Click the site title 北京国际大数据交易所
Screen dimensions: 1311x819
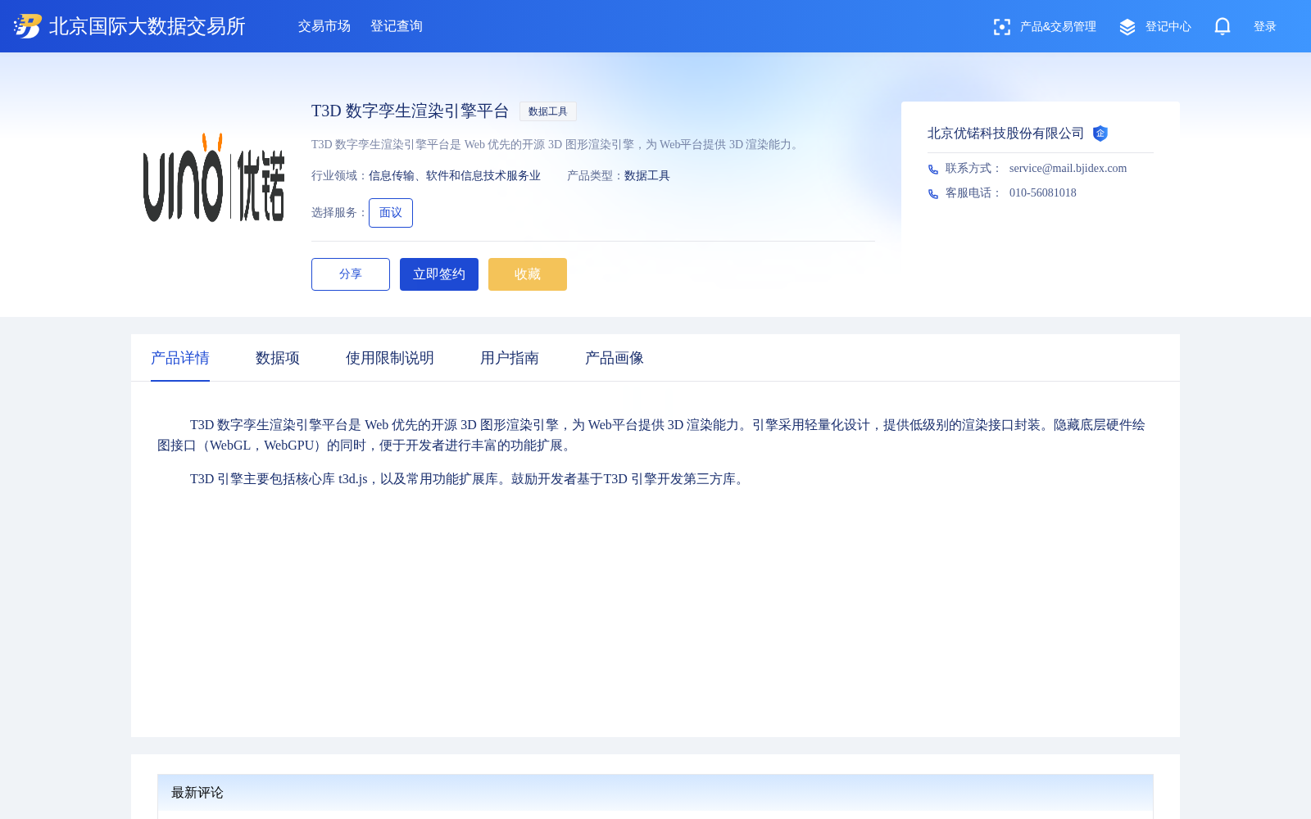(147, 26)
